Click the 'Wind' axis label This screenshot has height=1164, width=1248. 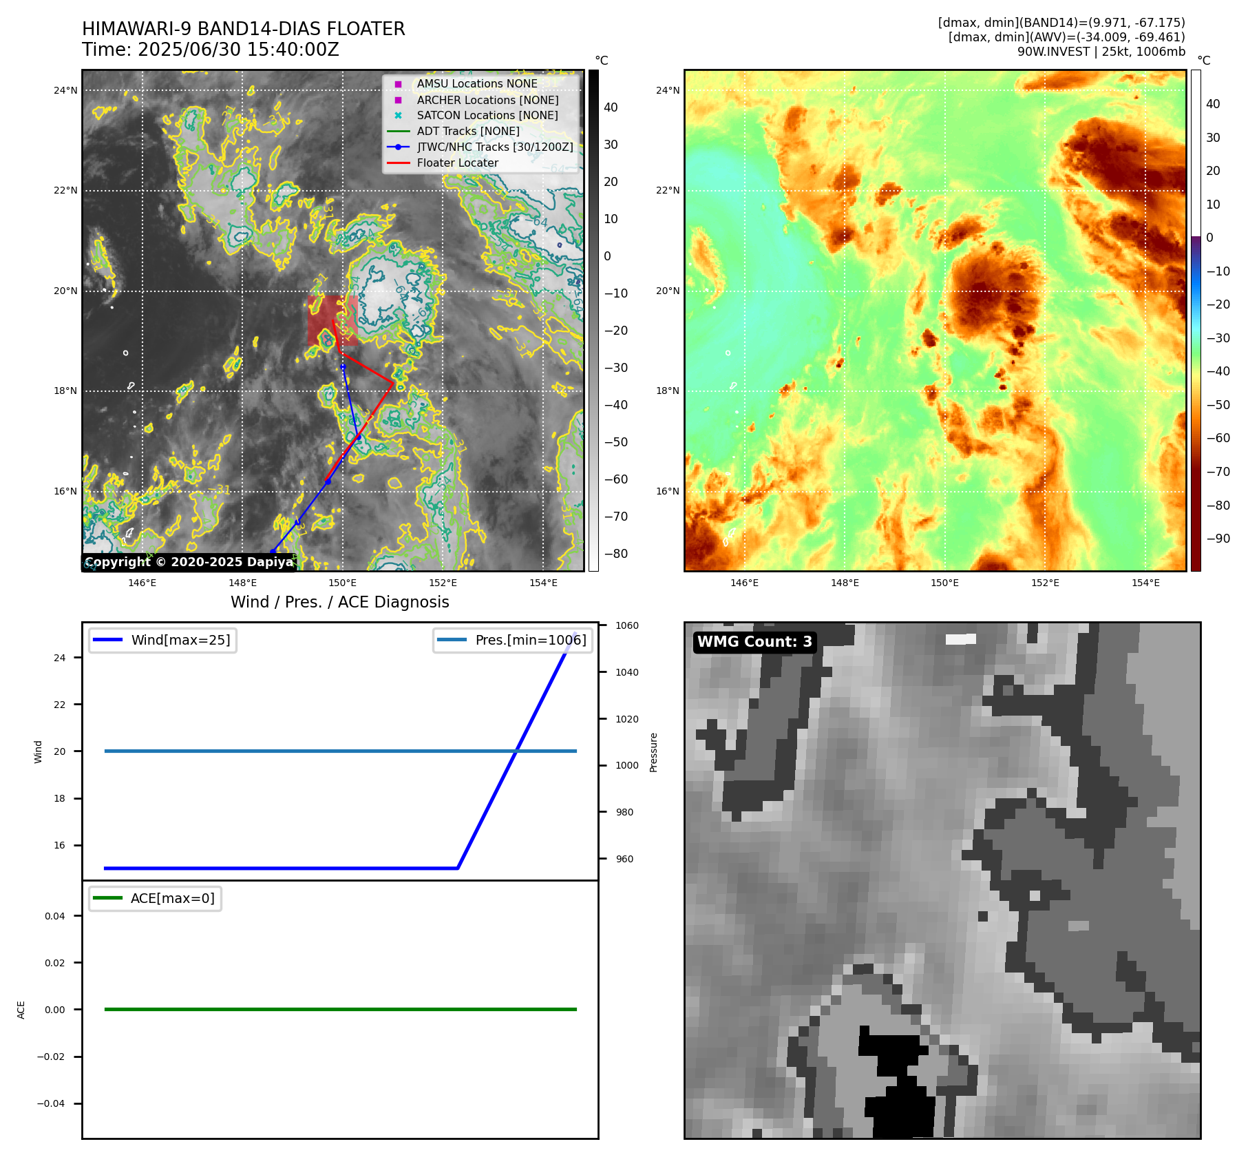[x=39, y=751]
